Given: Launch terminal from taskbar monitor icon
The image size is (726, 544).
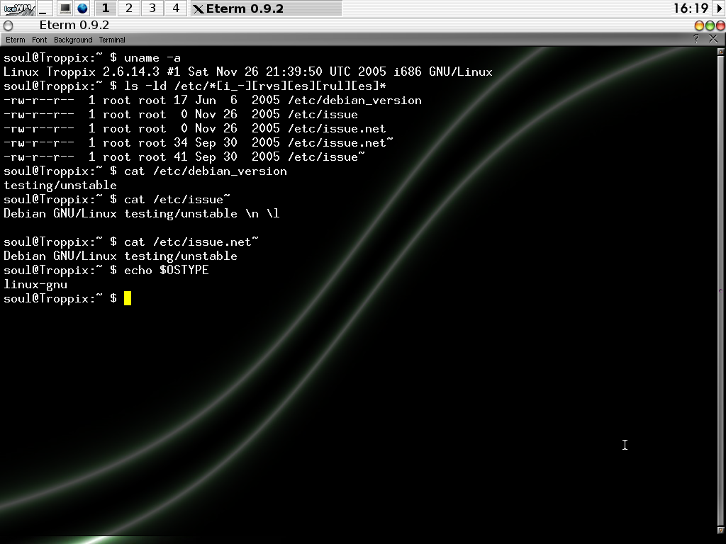Looking at the screenshot, I should (65, 8).
